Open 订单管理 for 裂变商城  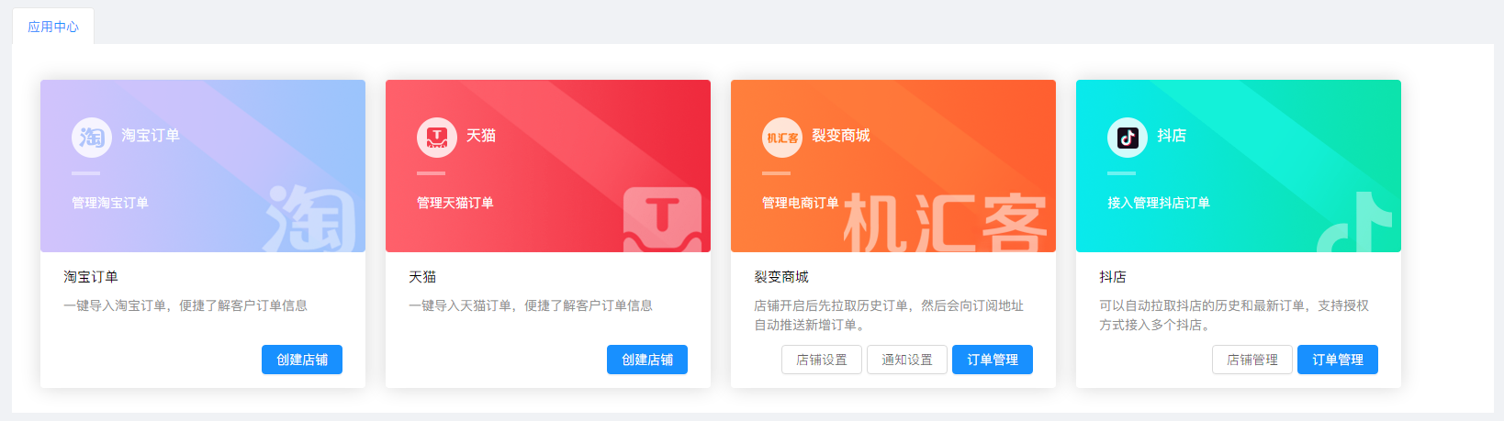tap(993, 360)
